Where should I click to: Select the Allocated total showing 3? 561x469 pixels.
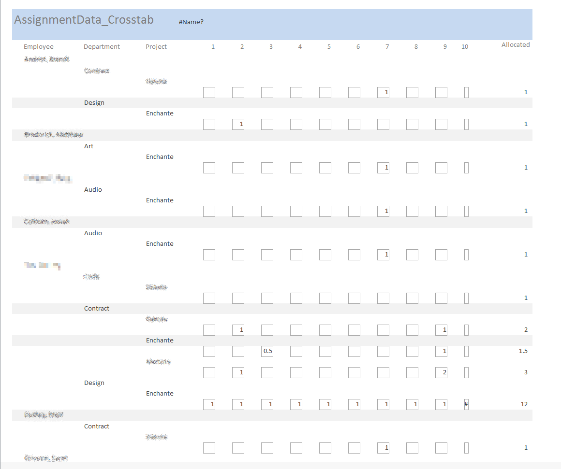click(x=526, y=372)
